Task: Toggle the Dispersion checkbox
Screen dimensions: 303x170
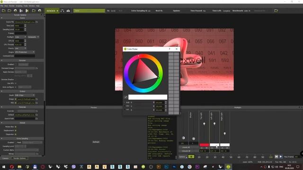Action: point(16,134)
